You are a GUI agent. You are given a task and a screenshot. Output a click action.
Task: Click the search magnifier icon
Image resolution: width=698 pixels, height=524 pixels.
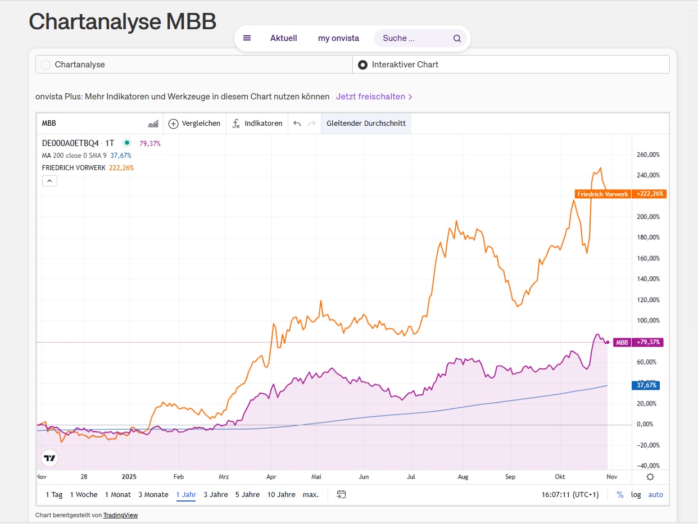click(x=457, y=39)
